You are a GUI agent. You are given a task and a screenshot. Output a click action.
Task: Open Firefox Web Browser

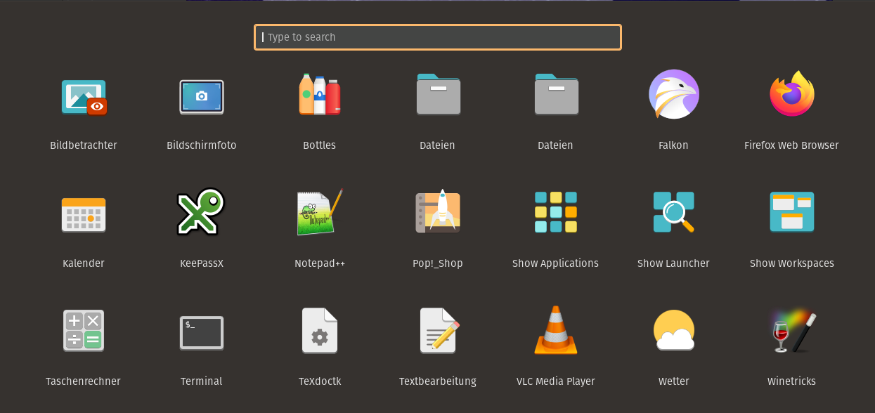(792, 93)
